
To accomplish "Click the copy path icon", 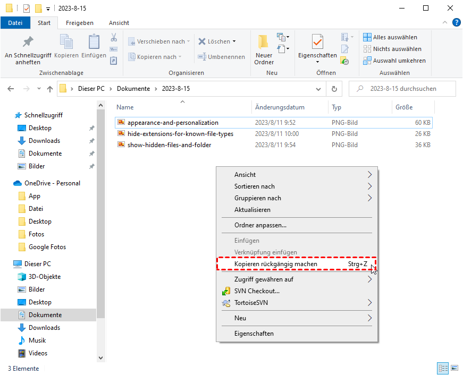I will (x=114, y=49).
